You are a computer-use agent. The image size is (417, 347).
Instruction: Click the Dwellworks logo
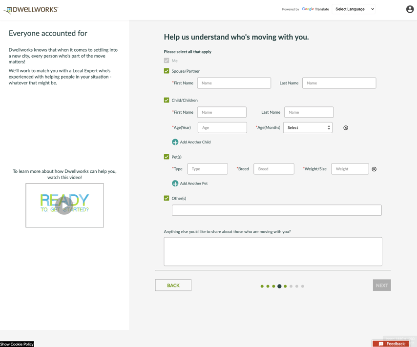coord(32,9)
